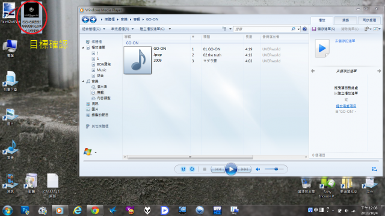
Task: Switch to the 同步處理 (Sync) tab
Action: (x=369, y=20)
